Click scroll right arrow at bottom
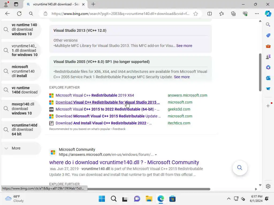 [x=256, y=189]
